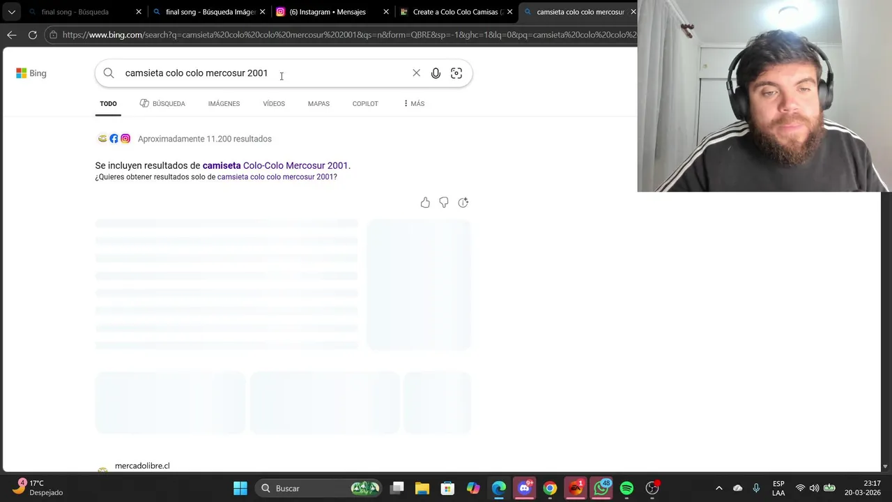Switch to the MAPAS tab
This screenshot has height=502, width=892.
pyautogui.click(x=318, y=104)
